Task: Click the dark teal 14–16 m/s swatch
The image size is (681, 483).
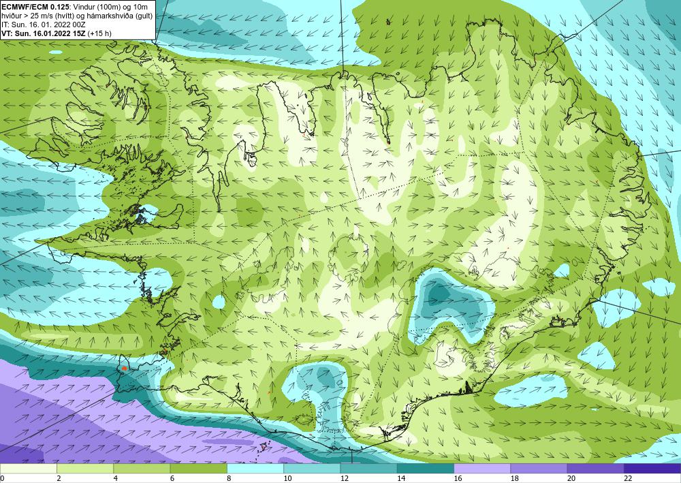Action: point(426,469)
